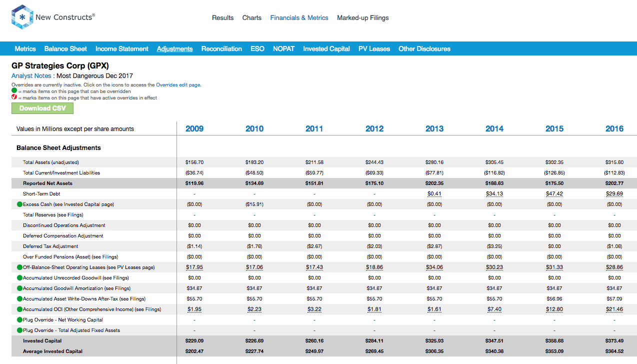Click the 2010 column header
This screenshot has height=364, width=637.
coord(254,128)
